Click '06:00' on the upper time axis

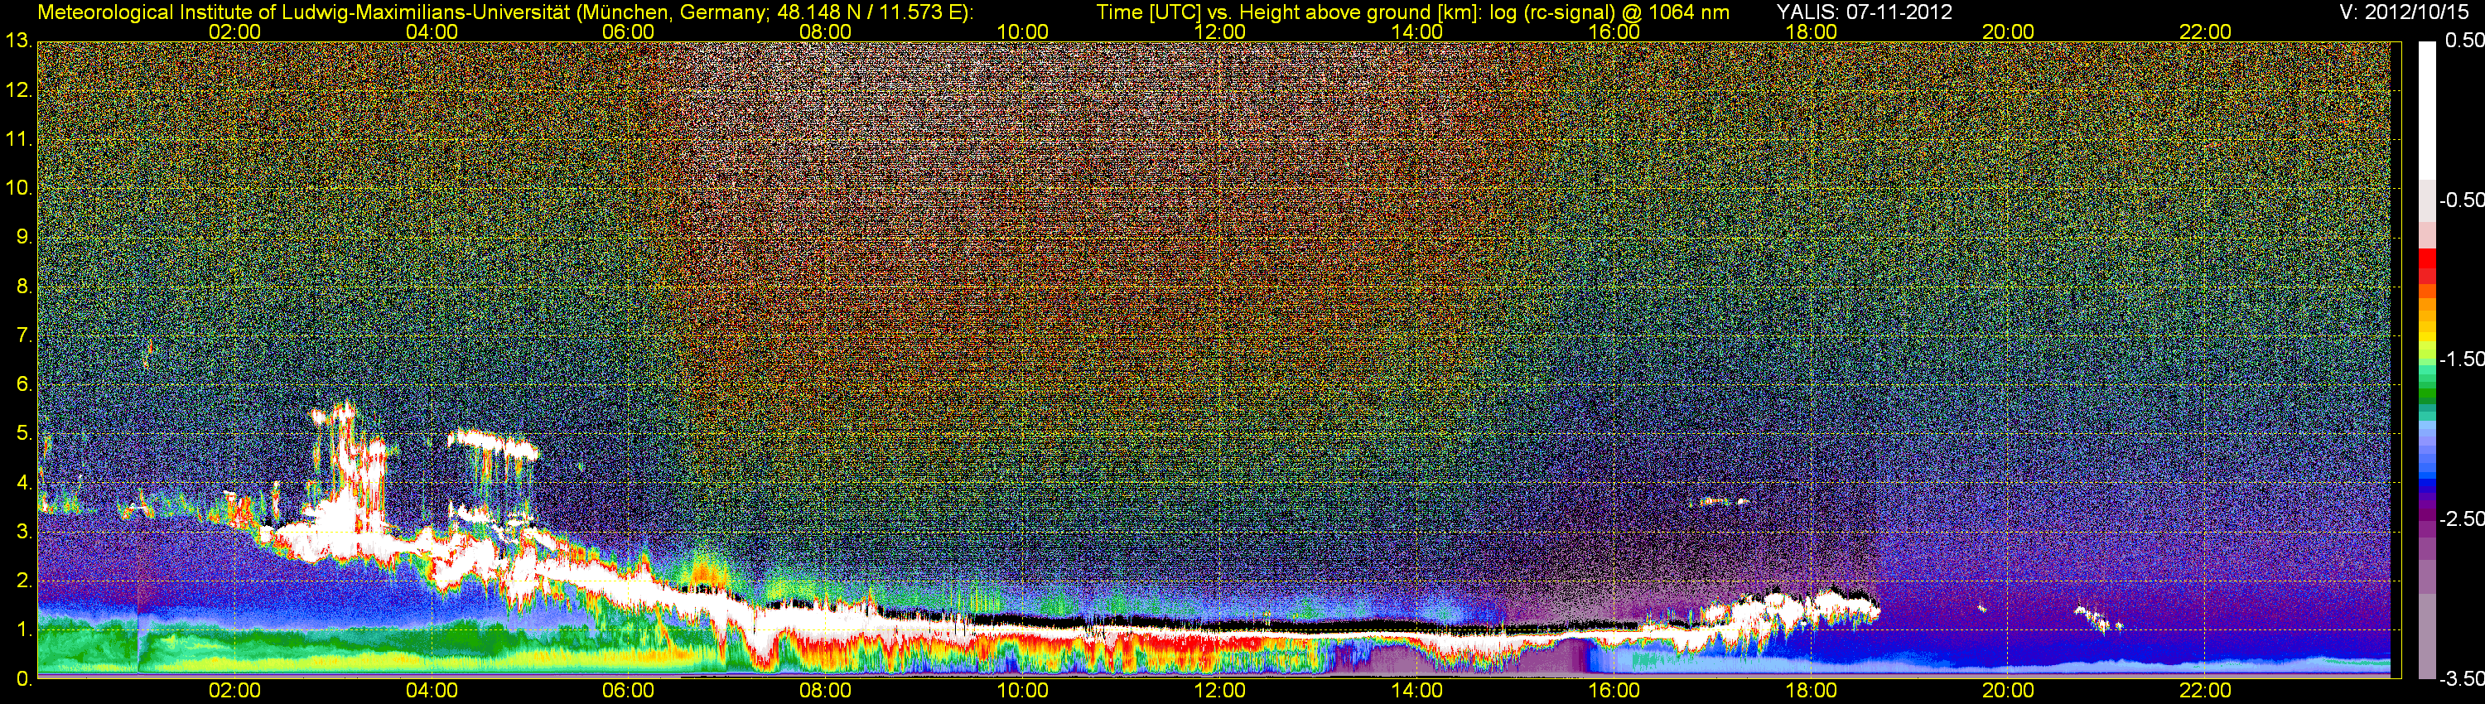(628, 31)
